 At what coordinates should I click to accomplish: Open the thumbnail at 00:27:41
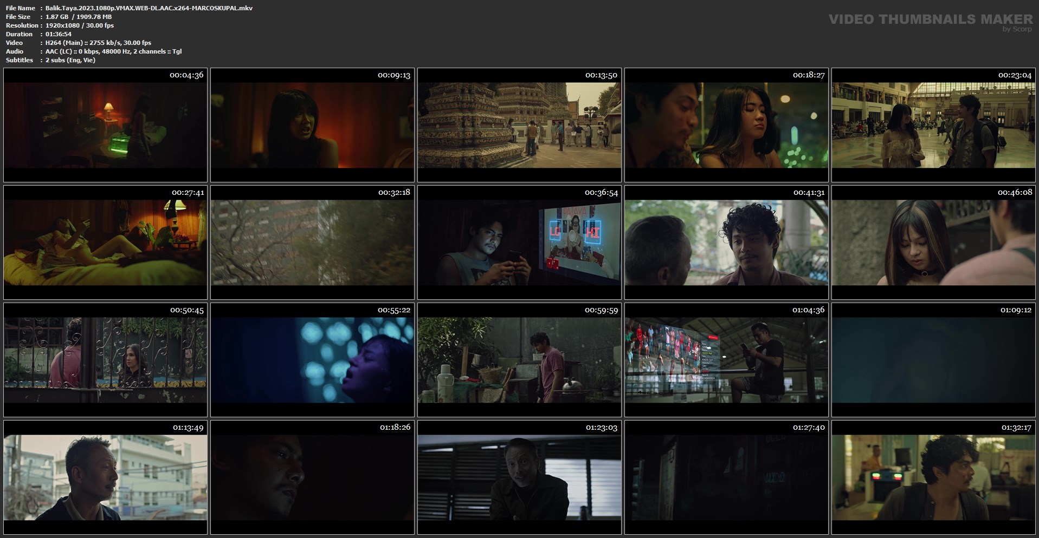point(105,242)
